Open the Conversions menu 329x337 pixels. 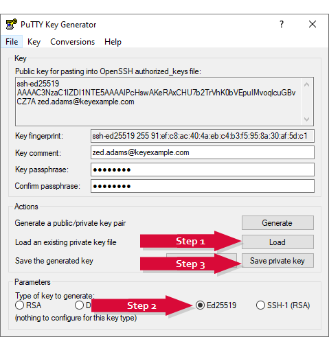tap(72, 42)
